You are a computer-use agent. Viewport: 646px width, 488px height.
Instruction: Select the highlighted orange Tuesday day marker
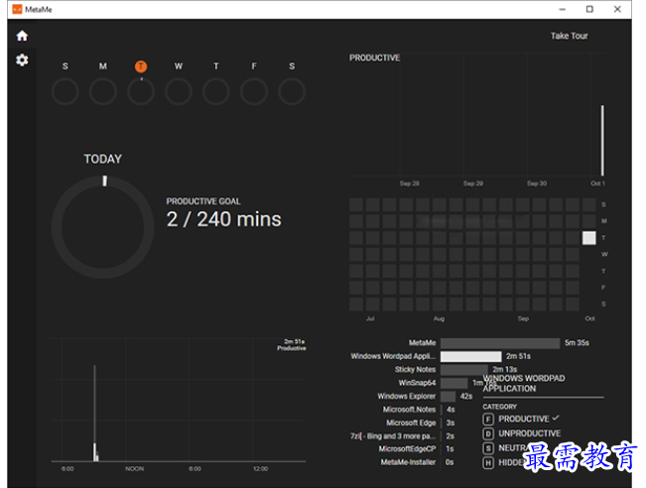141,66
